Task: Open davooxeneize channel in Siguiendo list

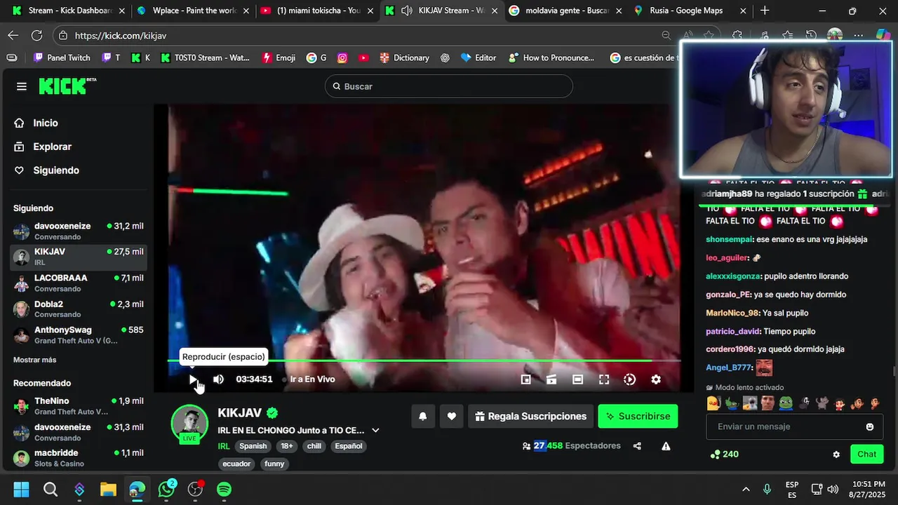Action: tap(79, 231)
